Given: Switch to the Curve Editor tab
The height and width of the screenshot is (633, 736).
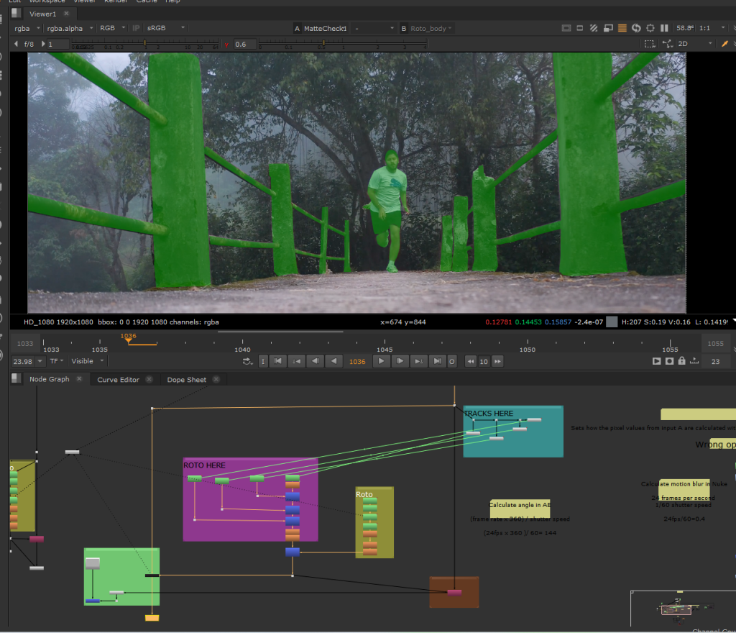Looking at the screenshot, I should (x=118, y=379).
